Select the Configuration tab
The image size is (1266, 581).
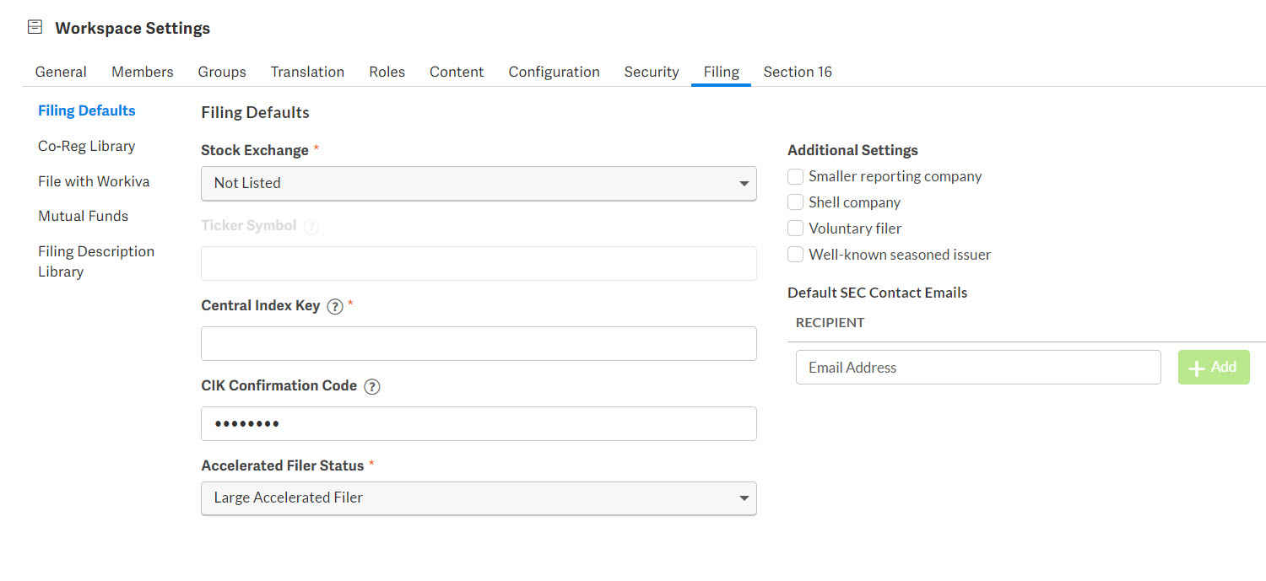click(554, 72)
